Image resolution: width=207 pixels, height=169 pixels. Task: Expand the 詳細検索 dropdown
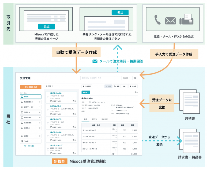126,78
